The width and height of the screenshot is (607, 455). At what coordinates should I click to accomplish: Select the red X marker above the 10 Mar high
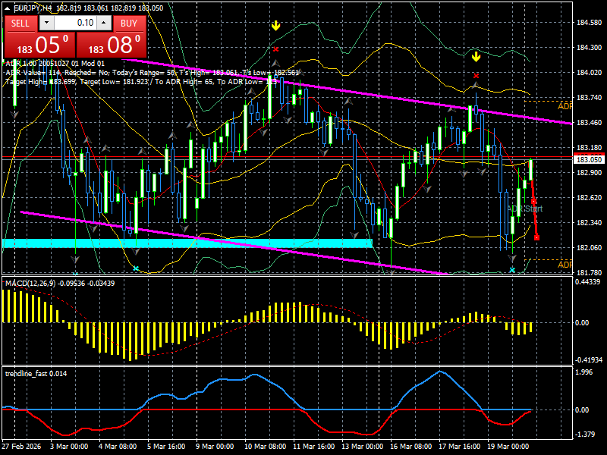click(275, 49)
